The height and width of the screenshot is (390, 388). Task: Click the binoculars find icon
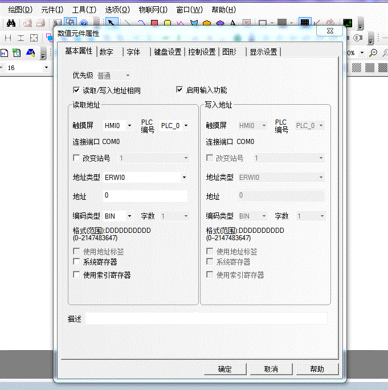coord(10,23)
